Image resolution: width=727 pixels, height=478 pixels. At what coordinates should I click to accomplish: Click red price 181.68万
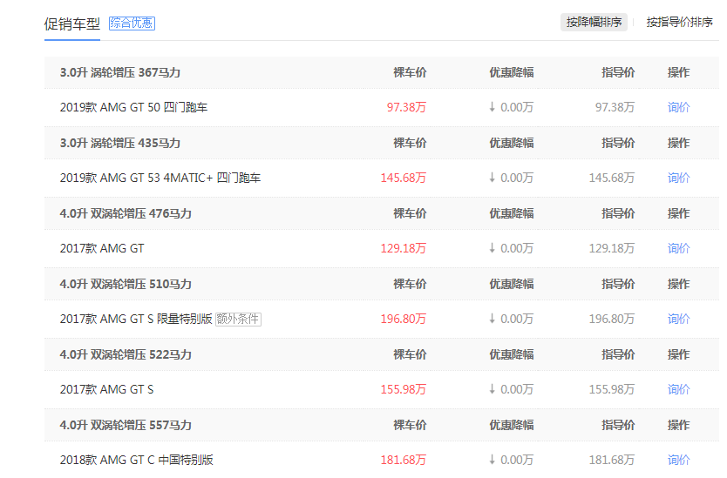404,460
